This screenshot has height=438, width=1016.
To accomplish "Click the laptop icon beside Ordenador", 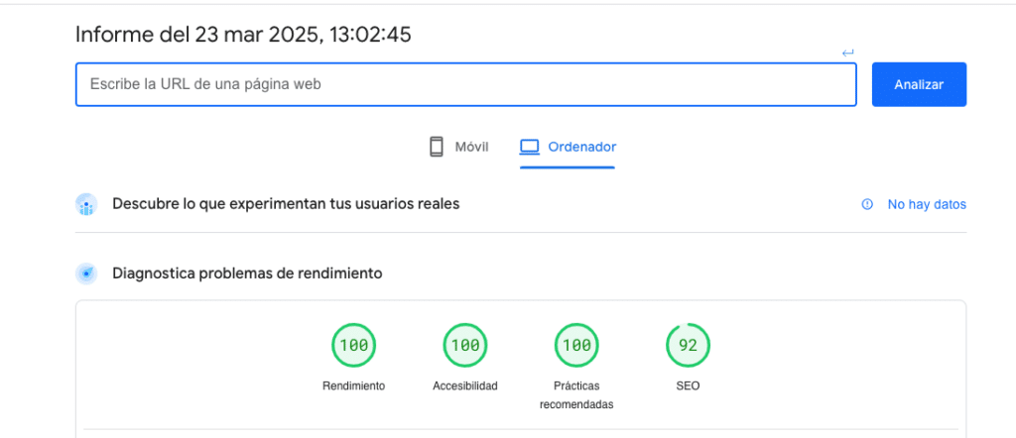I will pyautogui.click(x=529, y=147).
